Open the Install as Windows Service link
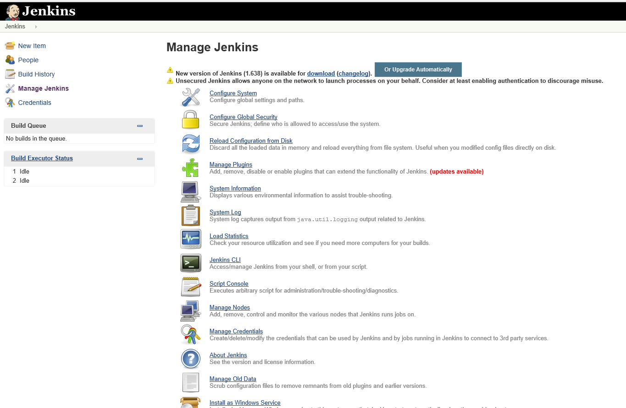This screenshot has width=626, height=408. (x=245, y=403)
